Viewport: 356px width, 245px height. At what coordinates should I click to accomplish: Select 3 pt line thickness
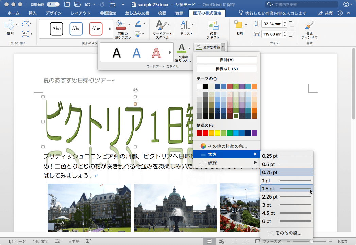pyautogui.click(x=287, y=205)
